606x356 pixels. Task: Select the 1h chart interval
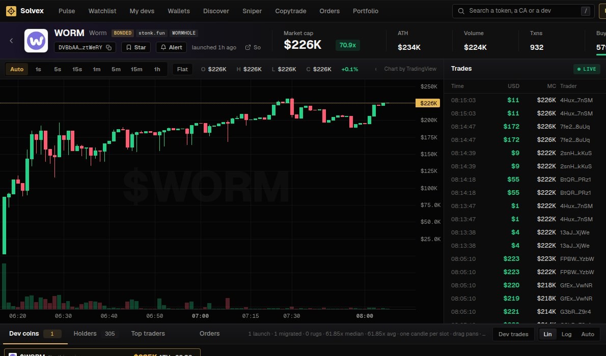coord(157,69)
